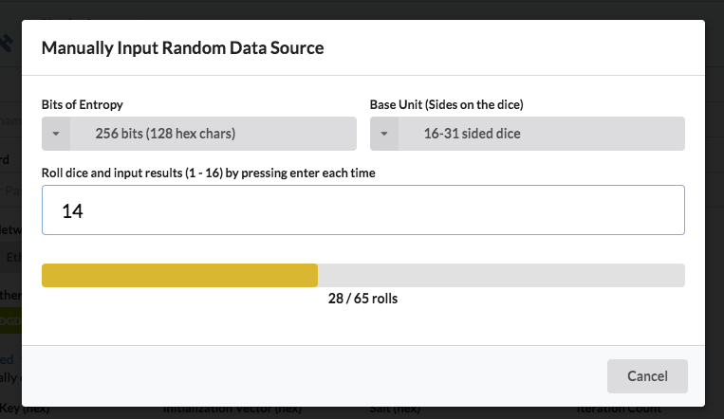This screenshot has height=419, width=724.
Task: Click the yellow filled portion of progress bar
Action: click(179, 275)
